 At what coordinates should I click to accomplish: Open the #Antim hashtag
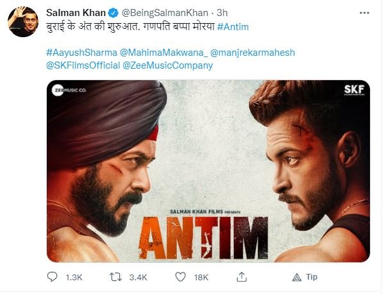(233, 27)
